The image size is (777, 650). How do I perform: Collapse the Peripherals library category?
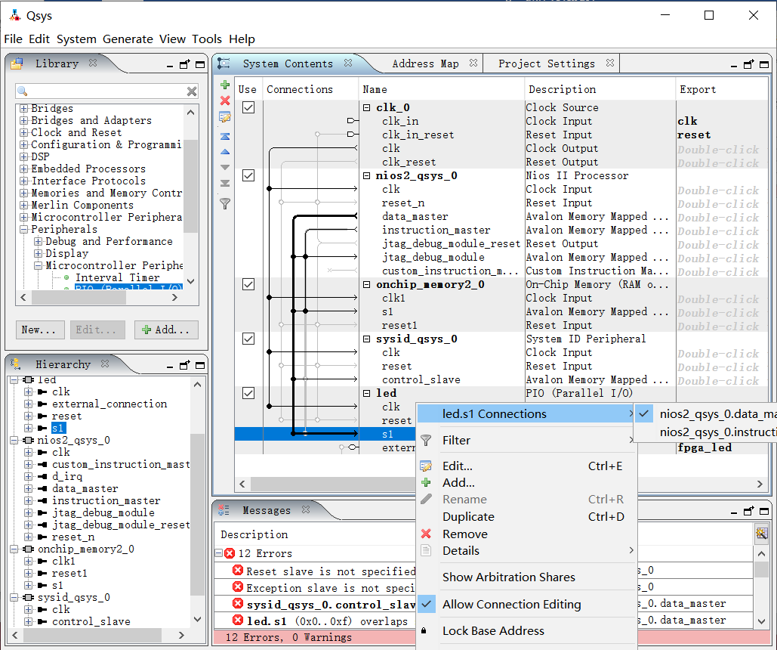point(24,229)
